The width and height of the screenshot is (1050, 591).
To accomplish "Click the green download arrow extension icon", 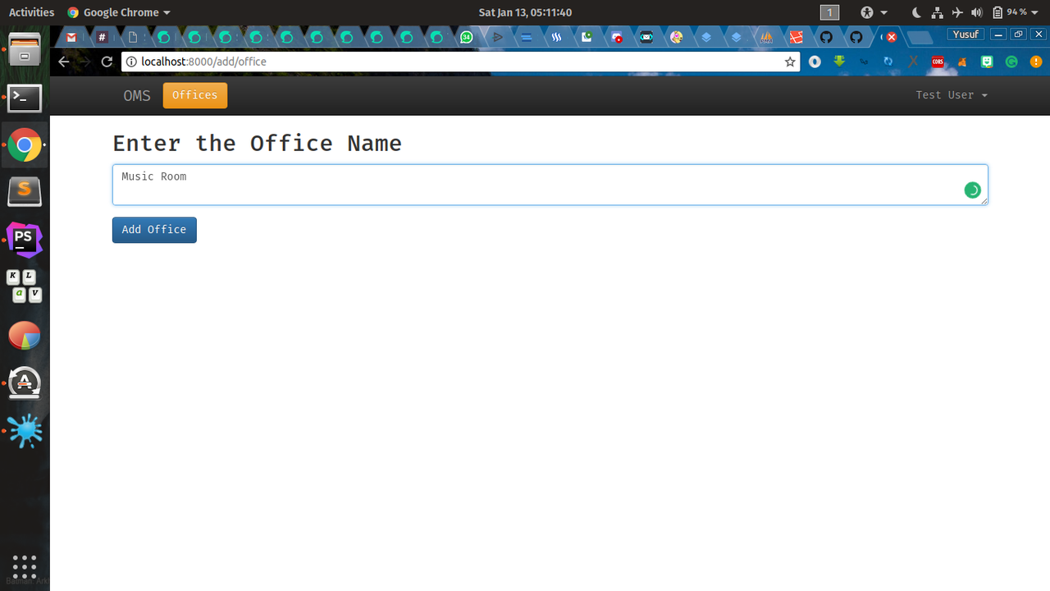I will (839, 62).
